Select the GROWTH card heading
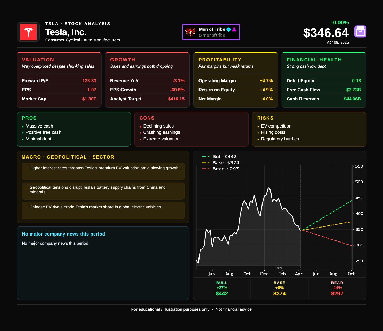This screenshot has width=383, height=331. click(x=123, y=60)
